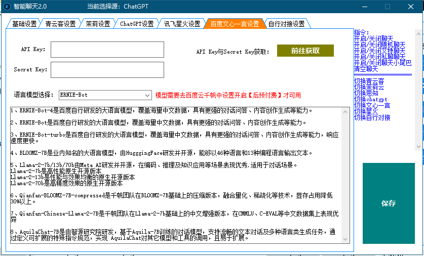Click the app logo icon in title bar

7,6
